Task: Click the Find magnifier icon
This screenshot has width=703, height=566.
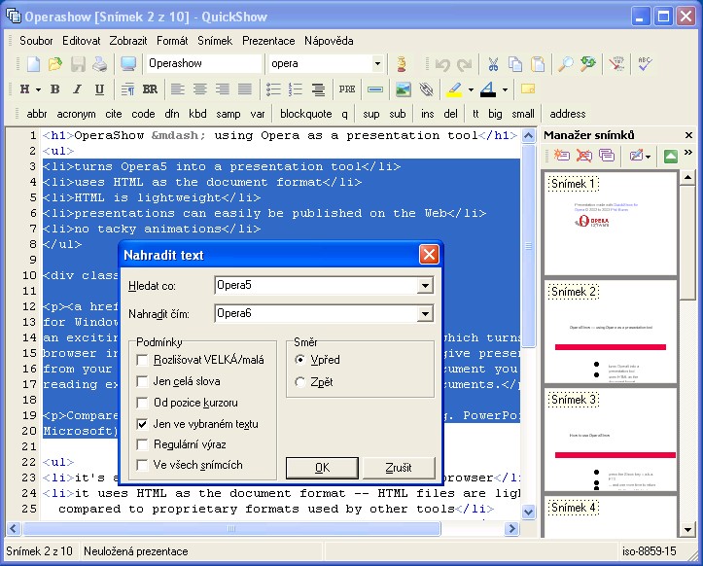Action: [x=565, y=64]
